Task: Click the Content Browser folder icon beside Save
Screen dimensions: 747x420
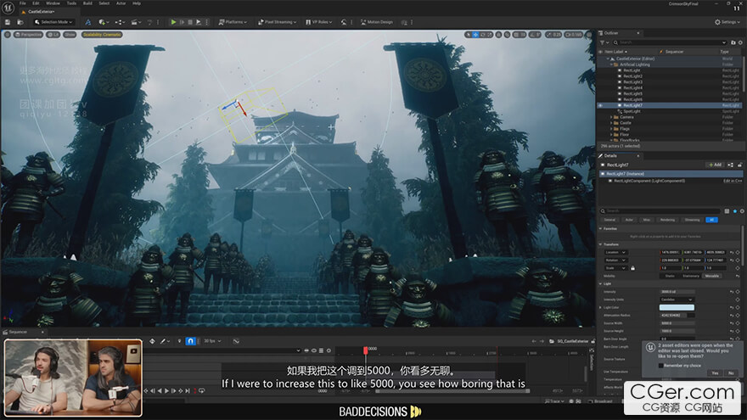Action: pos(20,22)
